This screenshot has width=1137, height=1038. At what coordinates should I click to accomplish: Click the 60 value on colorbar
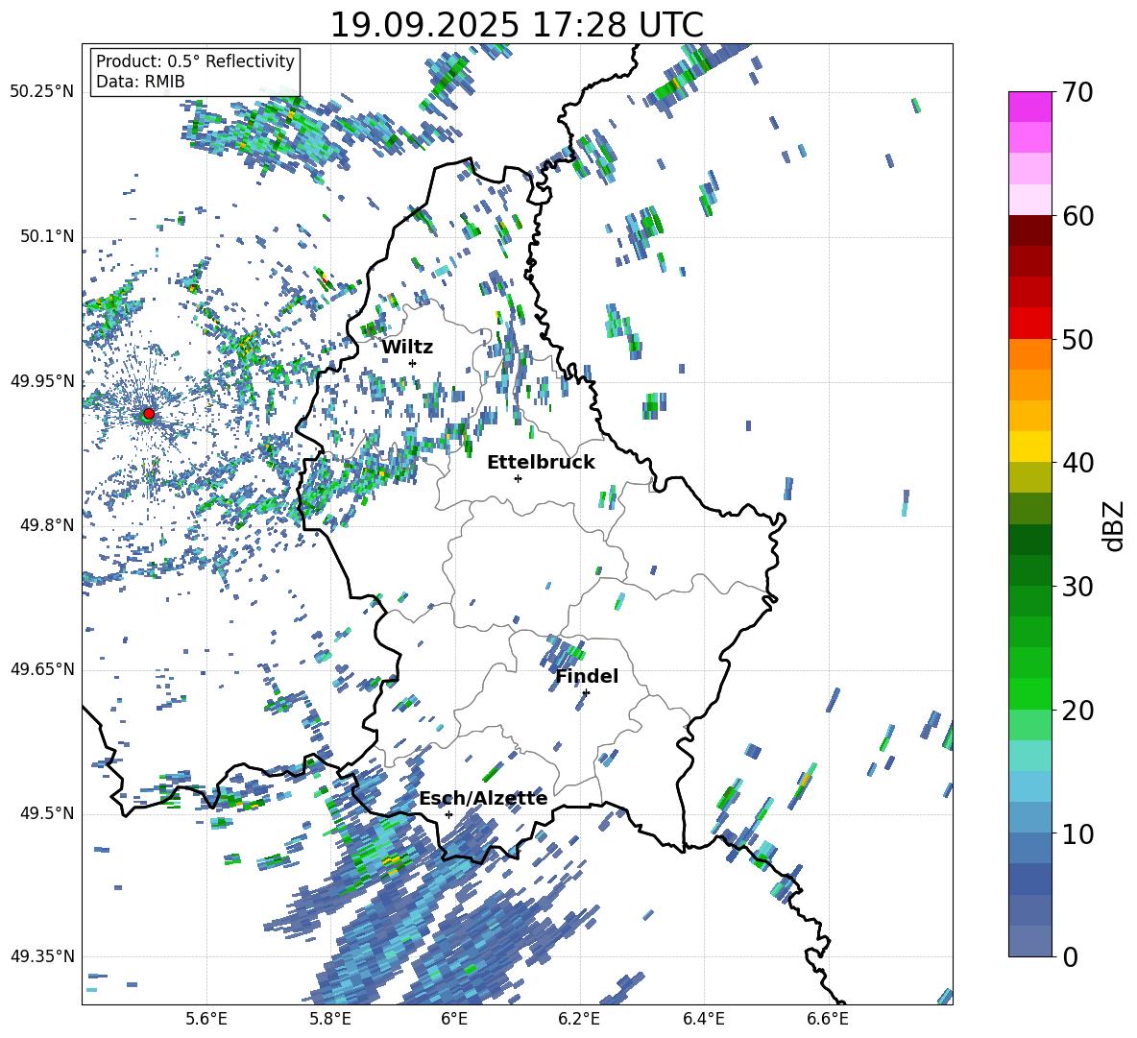point(1077,216)
